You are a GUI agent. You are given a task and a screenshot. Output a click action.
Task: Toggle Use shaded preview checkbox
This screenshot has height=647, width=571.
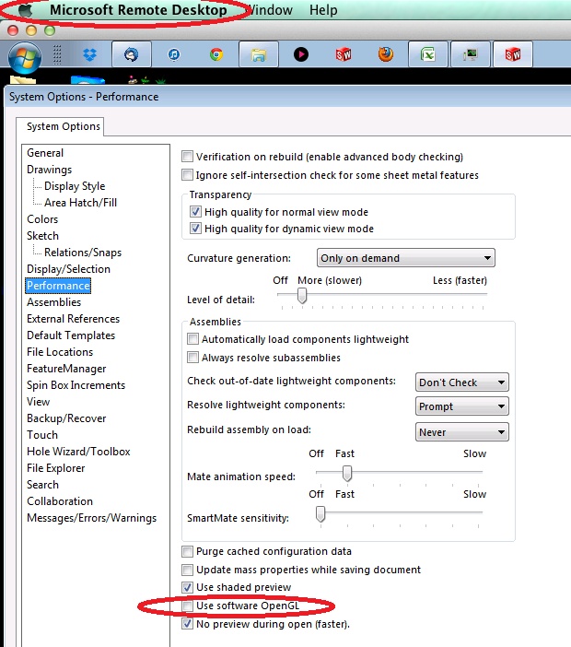(x=187, y=587)
